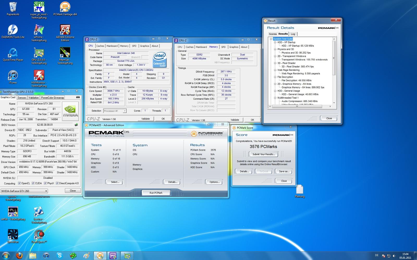417x260 pixels.
Task: Open the MemSet shortcut icon
Action: (x=65, y=56)
